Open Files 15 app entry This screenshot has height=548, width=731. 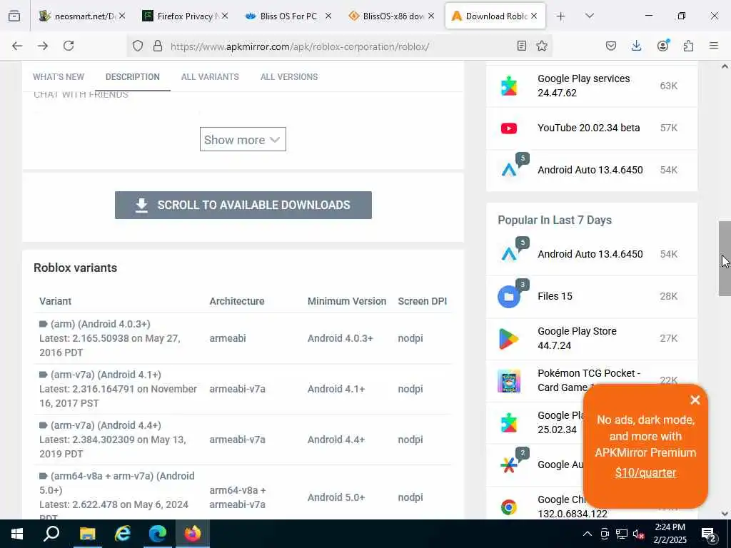pos(555,296)
